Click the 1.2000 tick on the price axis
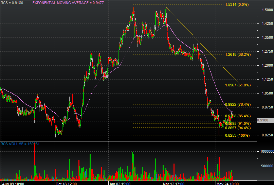The width and height of the screenshot is (274, 185). [x=267, y=65]
